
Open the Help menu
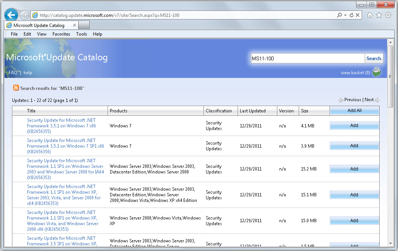pyautogui.click(x=97, y=34)
